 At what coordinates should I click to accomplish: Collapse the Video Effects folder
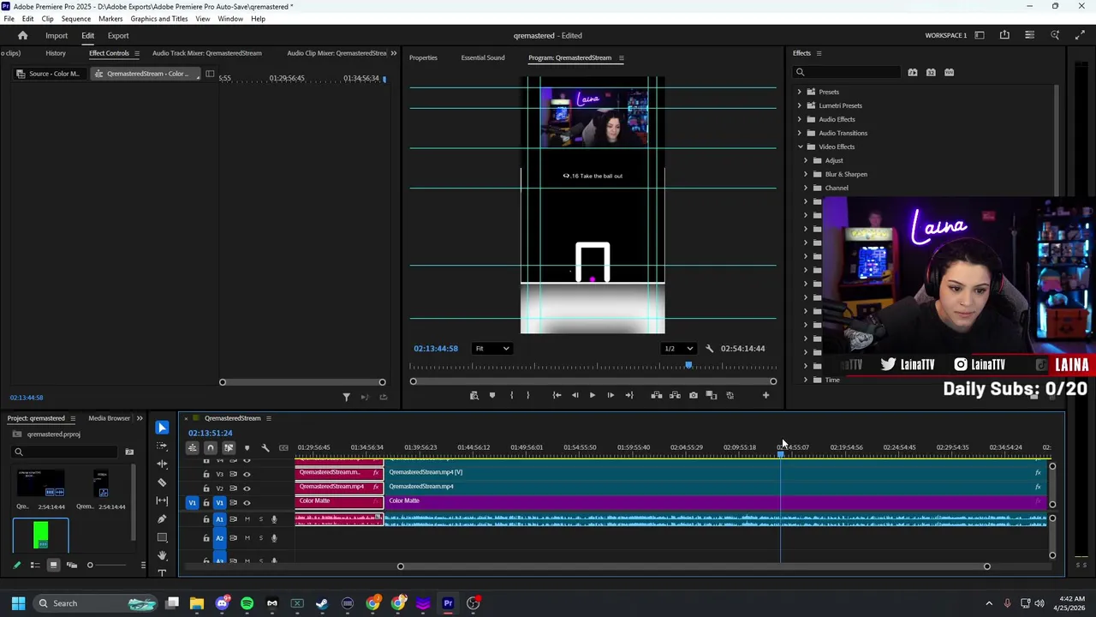coord(800,147)
